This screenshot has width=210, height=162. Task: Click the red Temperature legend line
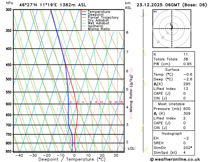[84, 12]
